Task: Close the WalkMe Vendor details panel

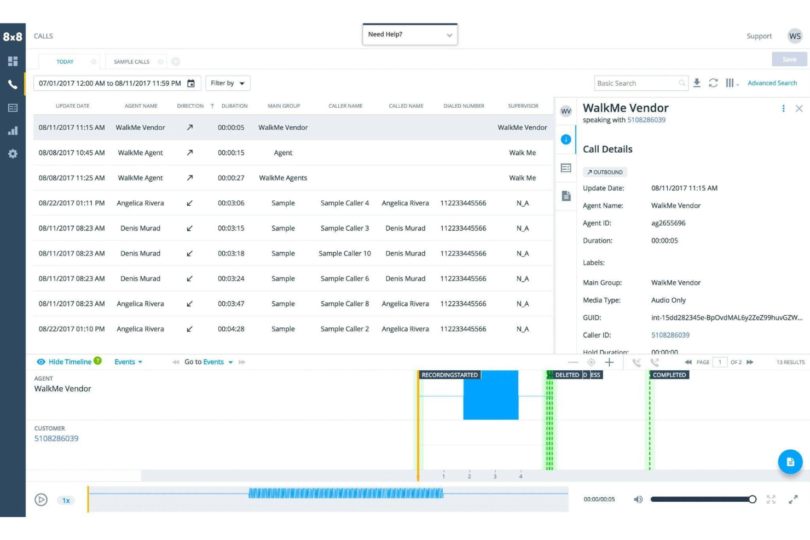Action: click(799, 108)
